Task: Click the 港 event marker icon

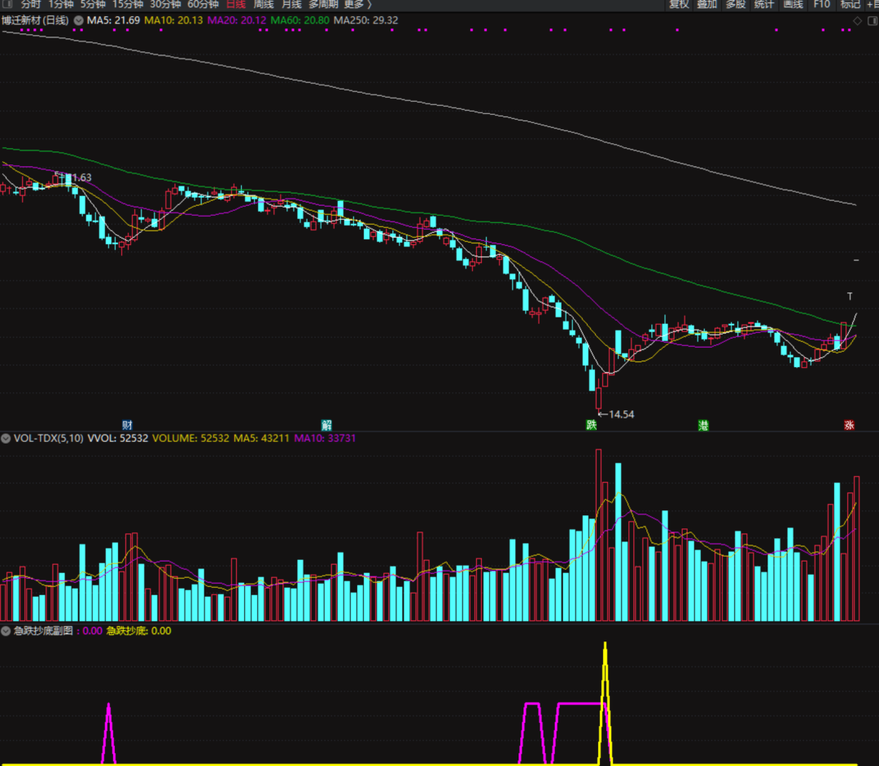Action: coord(703,425)
